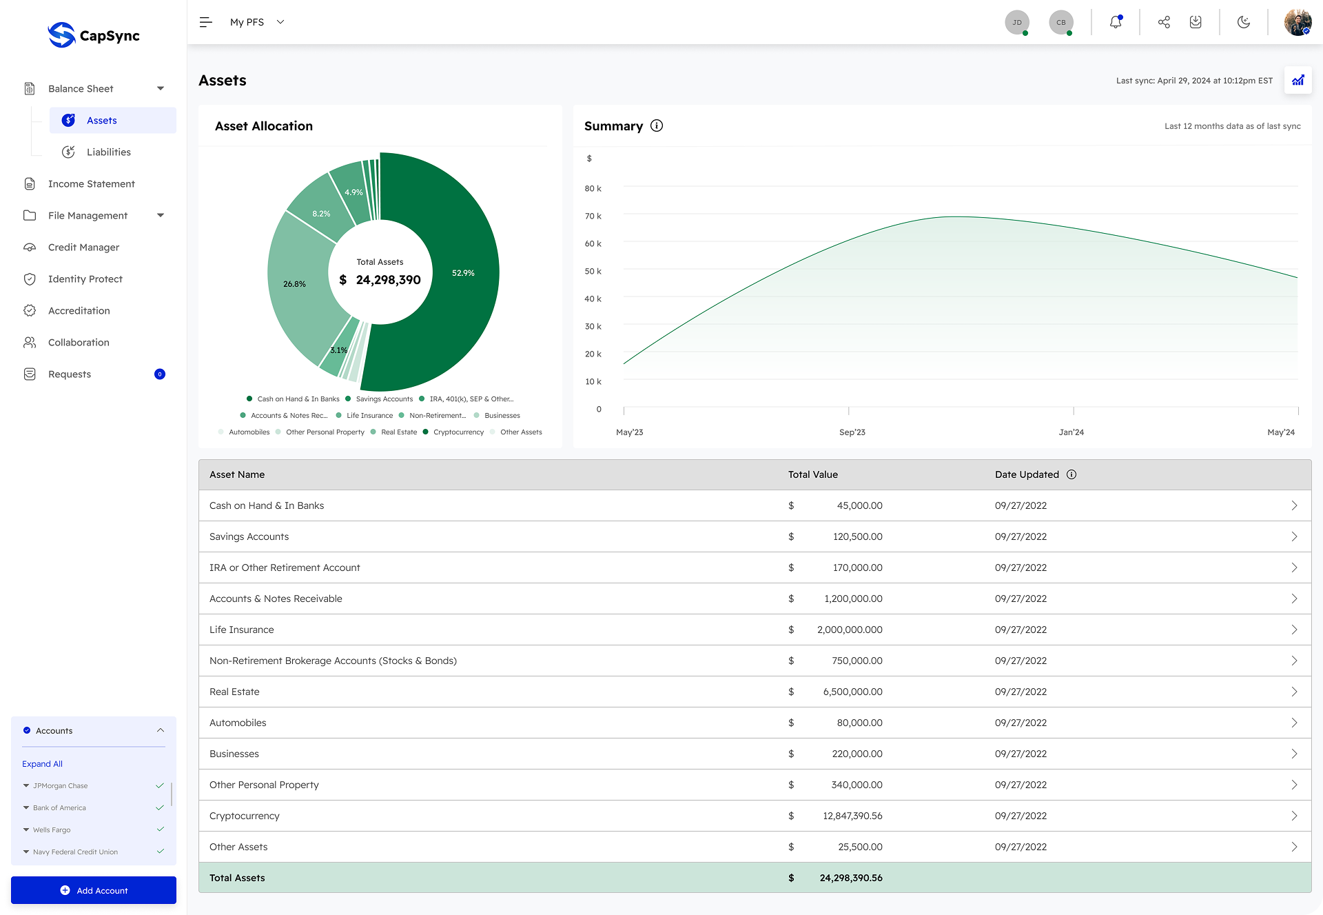Viewport: 1323px width, 915px height.
Task: Click the Credit Manager gauge icon
Action: point(30,247)
